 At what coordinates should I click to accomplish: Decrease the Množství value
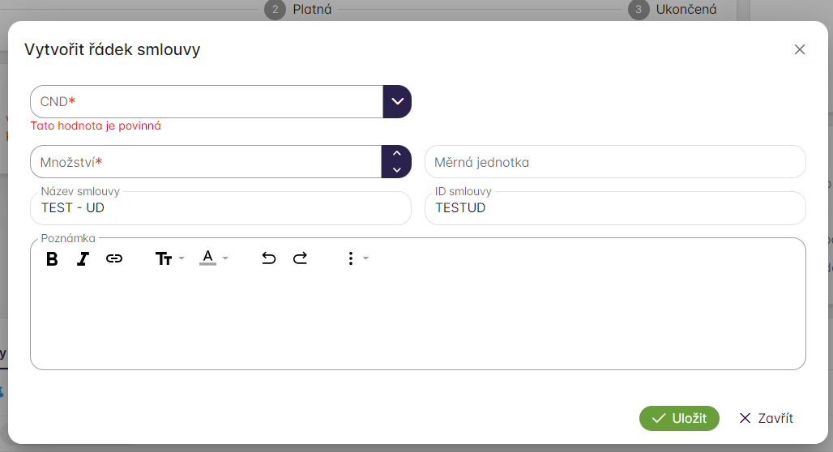click(397, 170)
